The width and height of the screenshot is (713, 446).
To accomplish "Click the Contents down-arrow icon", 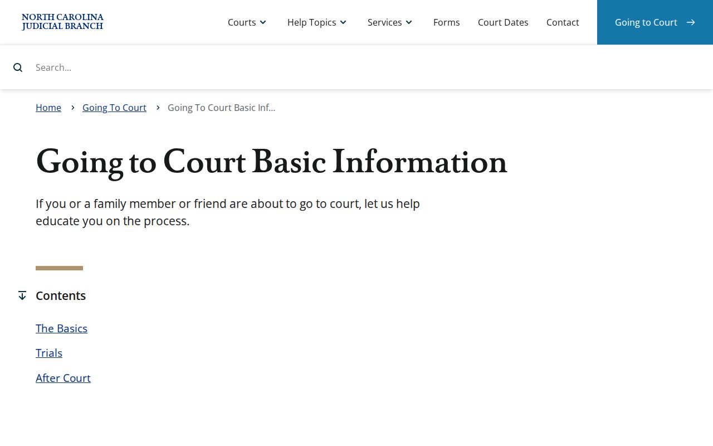I will pos(22,295).
